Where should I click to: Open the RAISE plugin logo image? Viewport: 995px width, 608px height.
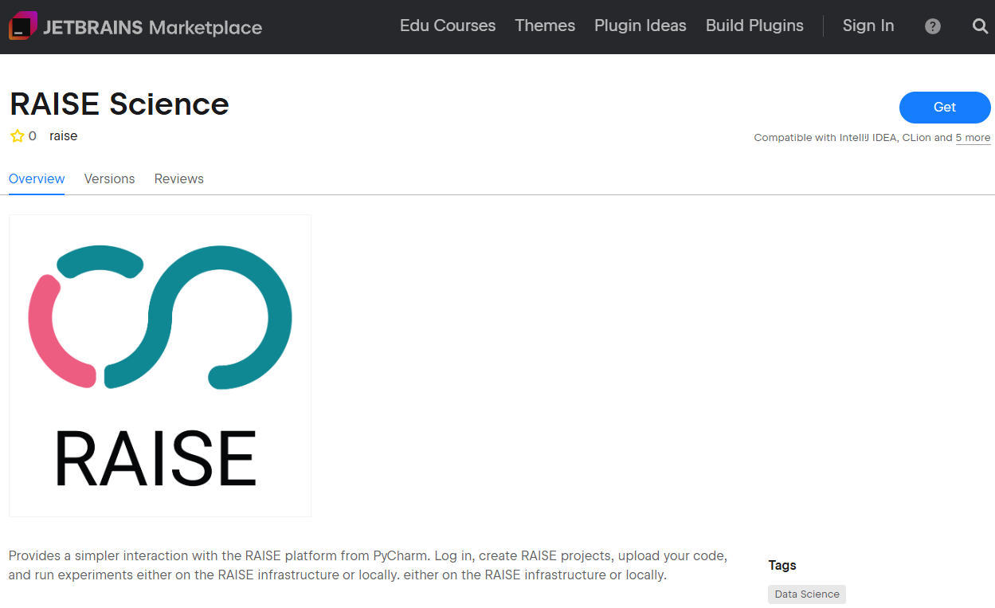coord(160,366)
